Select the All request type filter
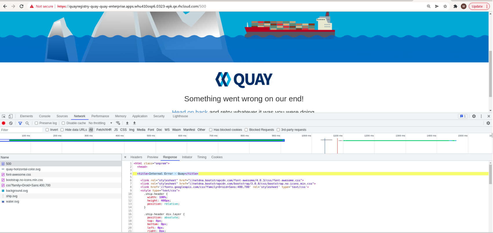 pos(91,130)
